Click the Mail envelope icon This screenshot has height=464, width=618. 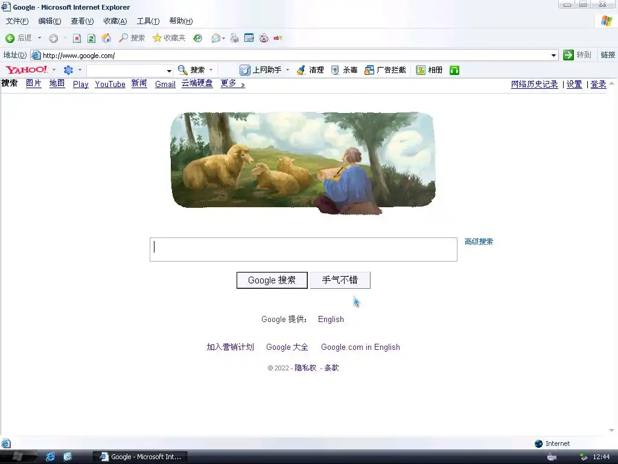[x=215, y=38]
